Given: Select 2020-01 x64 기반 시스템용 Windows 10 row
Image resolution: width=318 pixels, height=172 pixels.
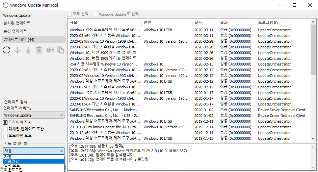Looking at the screenshot, I should pos(189,104).
